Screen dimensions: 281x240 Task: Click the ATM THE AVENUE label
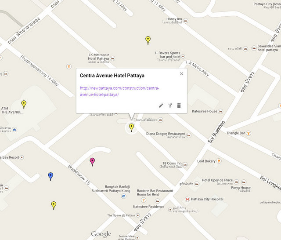click(12, 110)
